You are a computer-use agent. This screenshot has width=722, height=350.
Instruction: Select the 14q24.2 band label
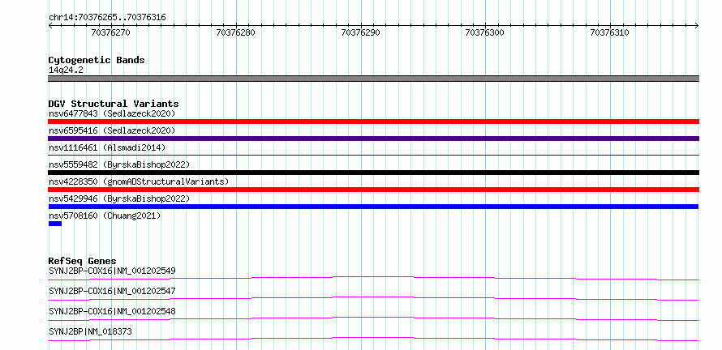point(66,70)
